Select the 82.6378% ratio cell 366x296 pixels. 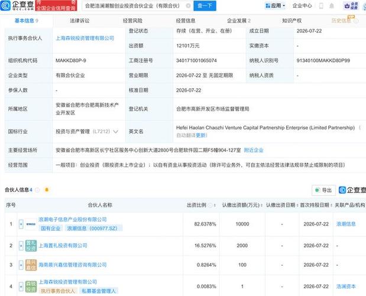point(205,224)
